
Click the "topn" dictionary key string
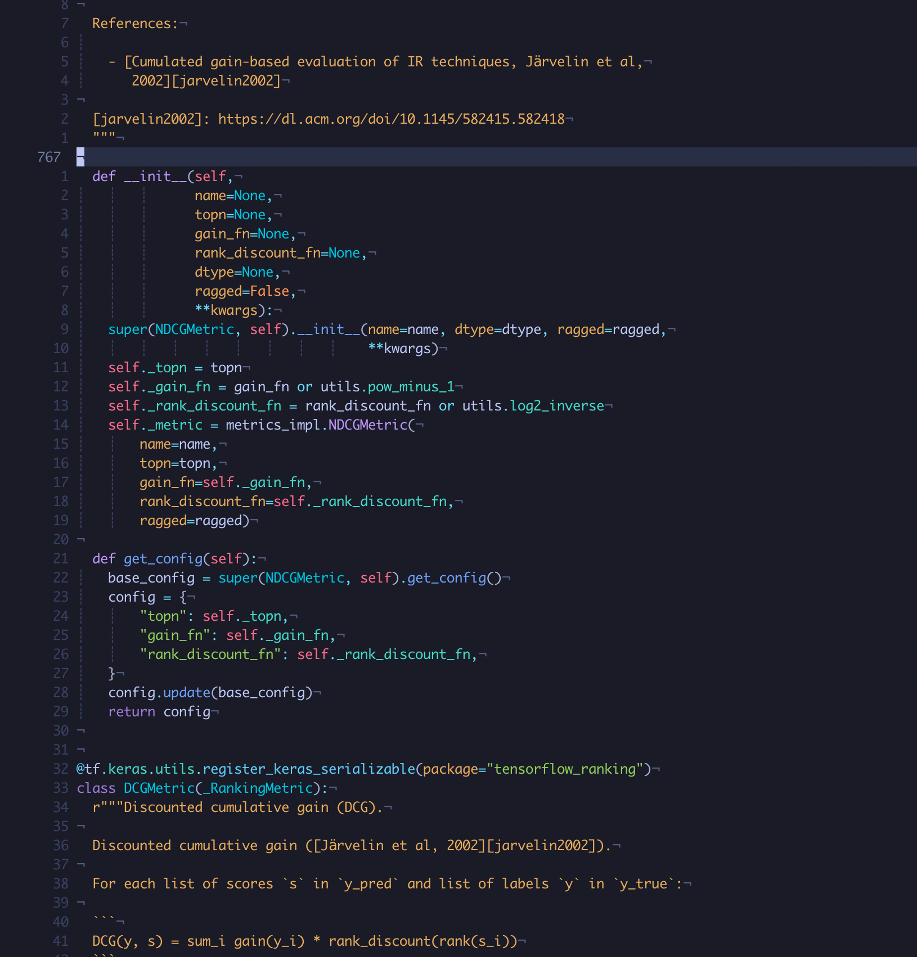point(164,616)
